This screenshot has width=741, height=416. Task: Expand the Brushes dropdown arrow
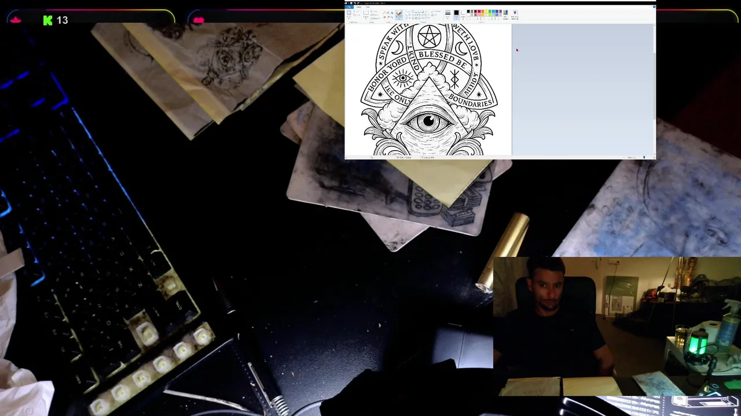tap(399, 18)
